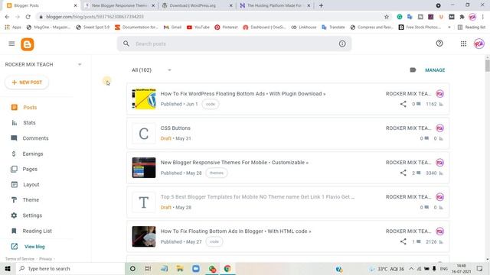
Task: Open the Gmail bookmark
Action: [x=172, y=27]
